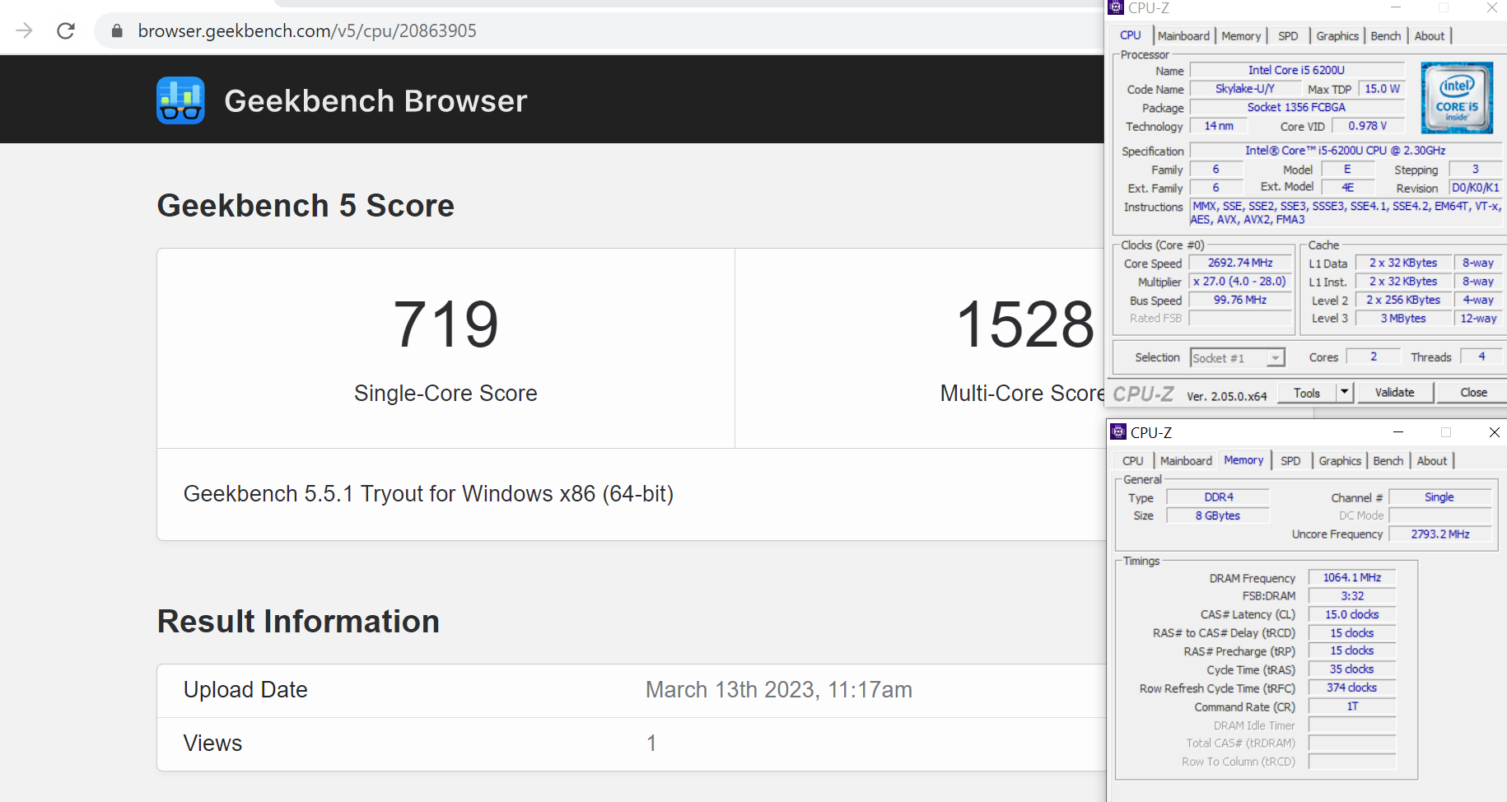1507x802 pixels.
Task: Click the memory size 8 GBytes field
Action: pyautogui.click(x=1219, y=516)
